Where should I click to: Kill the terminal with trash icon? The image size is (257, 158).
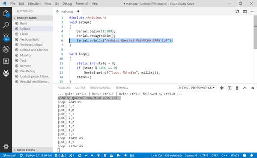pos(237,88)
